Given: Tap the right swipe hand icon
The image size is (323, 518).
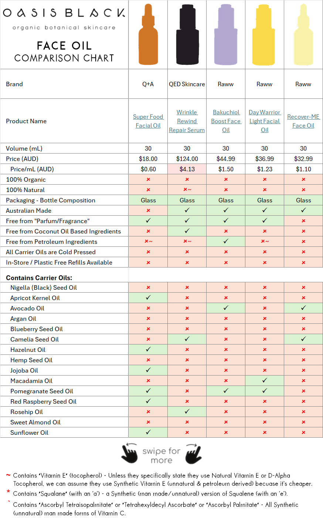Looking at the screenshot, I should click(193, 453).
